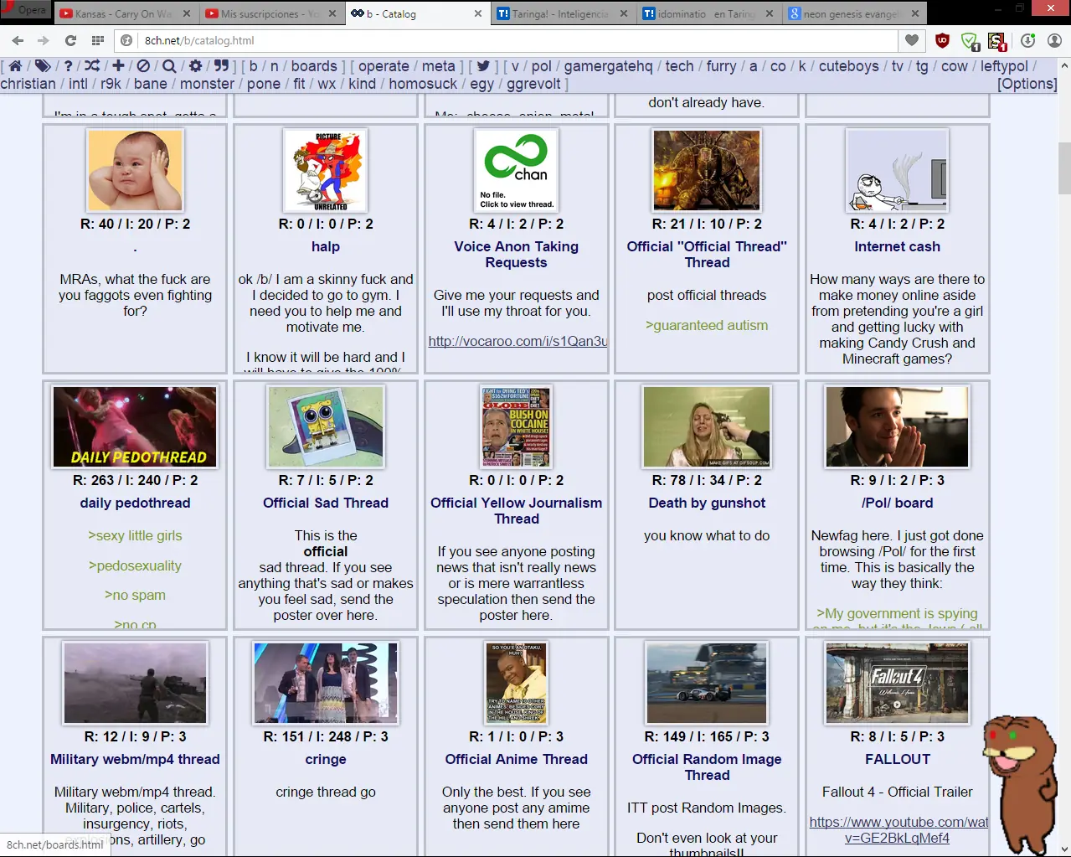Open the operate board link

384,66
